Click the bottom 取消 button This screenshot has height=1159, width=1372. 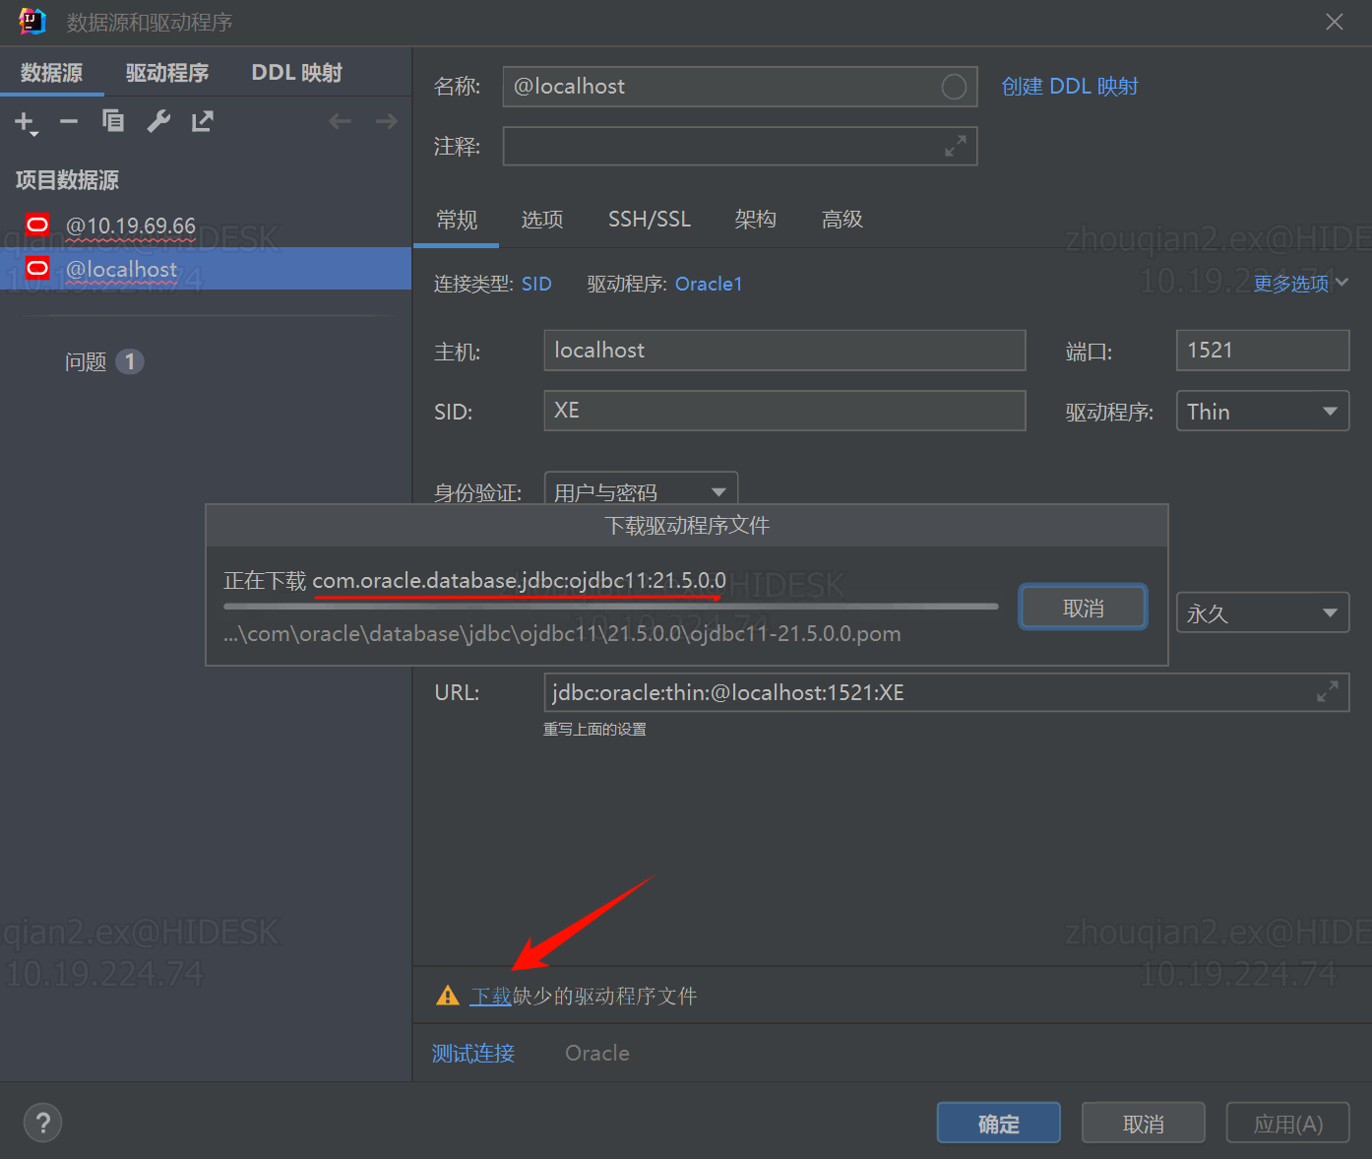[1144, 1123]
